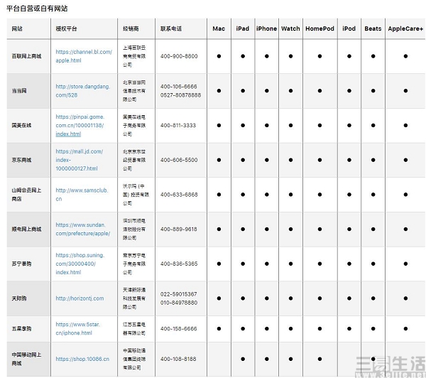Image resolution: width=426 pixels, height=378 pixels.
Task: Click the iPhone column header
Action: pyautogui.click(x=266, y=28)
